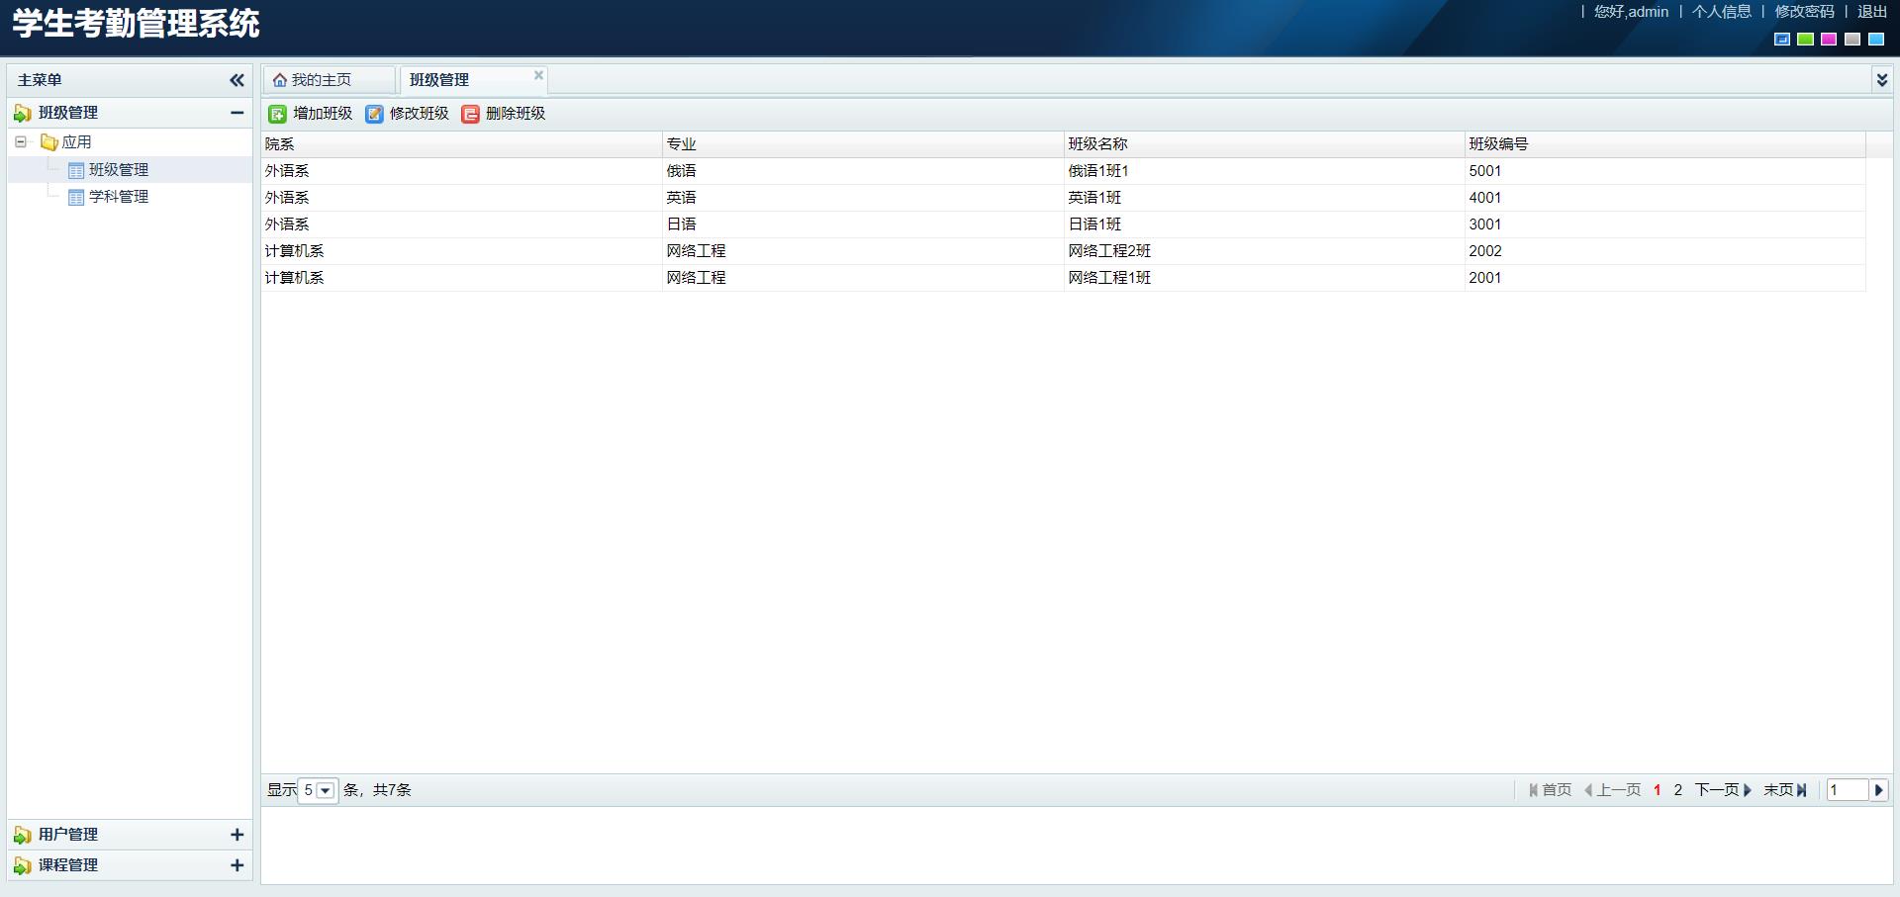Click the 下一页 next-page arrow icon
Viewport: 1900px width, 897px height.
click(1748, 790)
